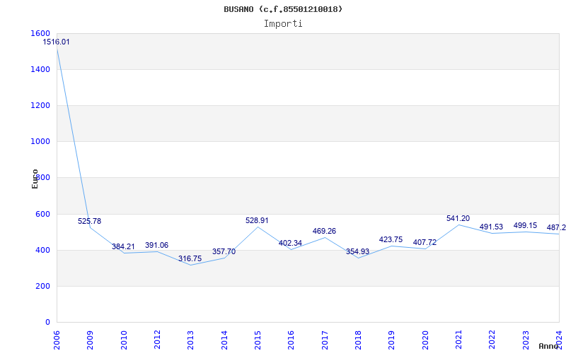Click the year 2010 on the x-axis
The width and height of the screenshot is (566, 353).
[124, 339]
